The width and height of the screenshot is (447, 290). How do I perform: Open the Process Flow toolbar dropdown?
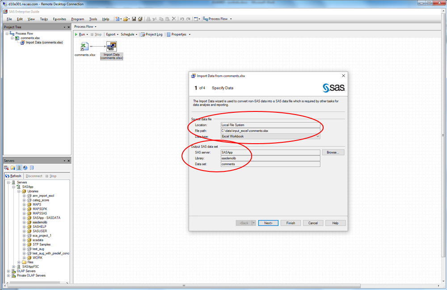tap(231, 19)
